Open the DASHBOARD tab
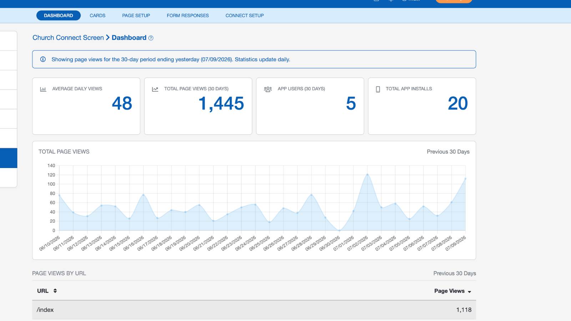The image size is (571, 321). [x=59, y=15]
